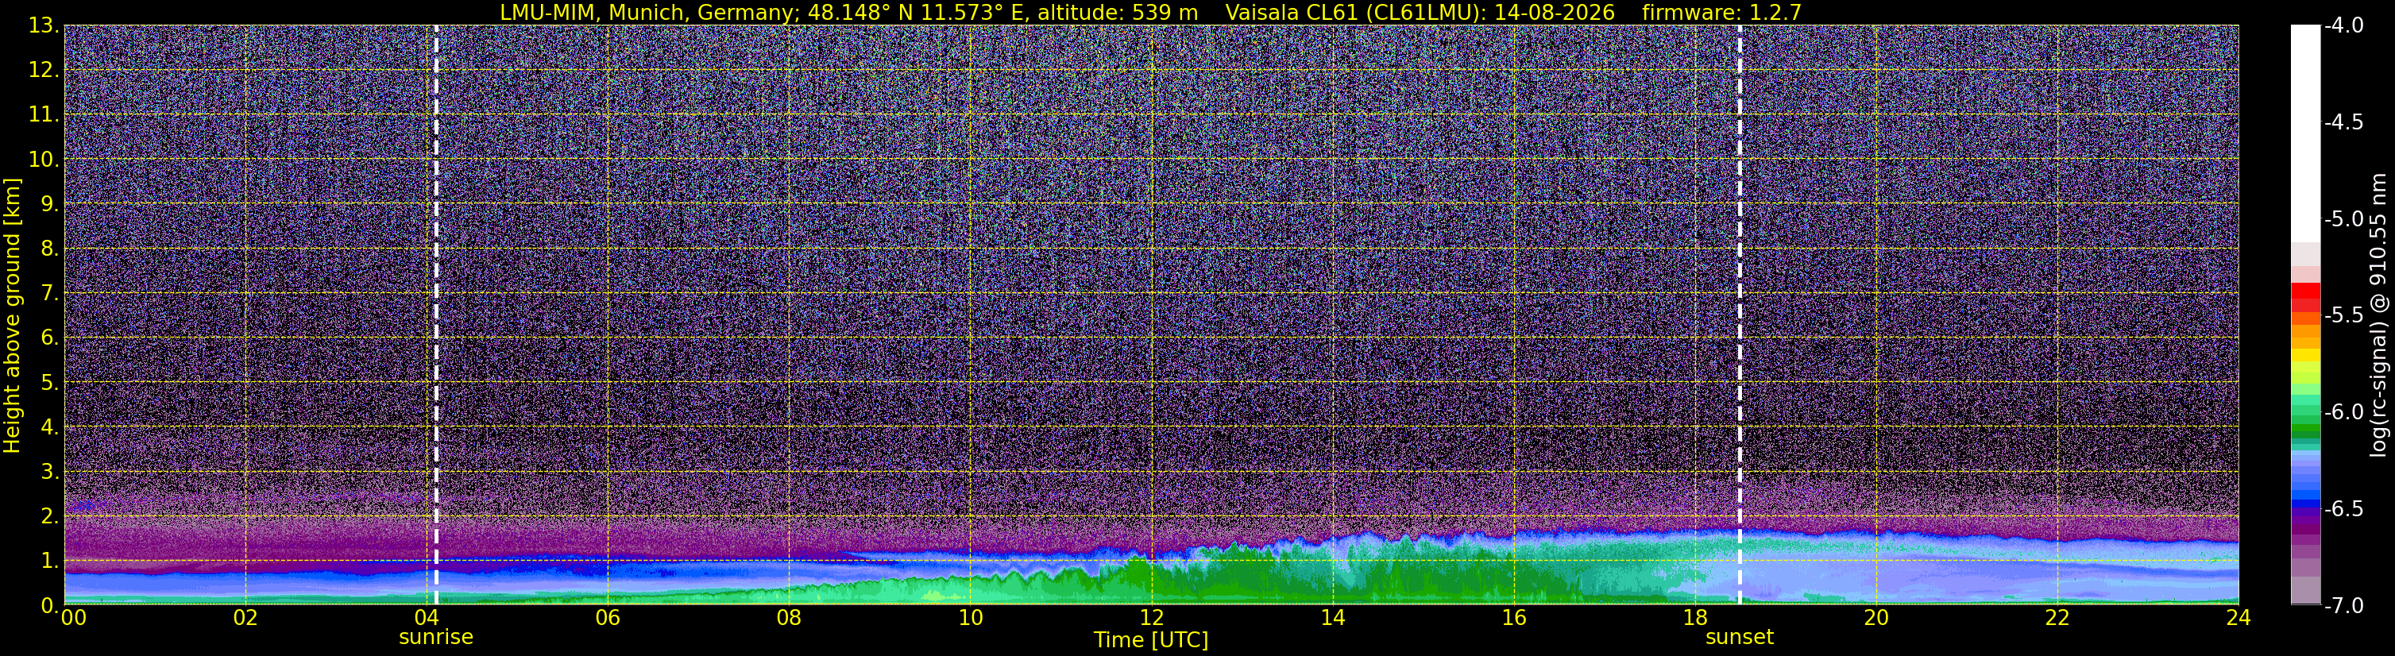Image resolution: width=2395 pixels, height=656 pixels.
Task: Click the height tick label '9.'
Action: click(x=49, y=204)
